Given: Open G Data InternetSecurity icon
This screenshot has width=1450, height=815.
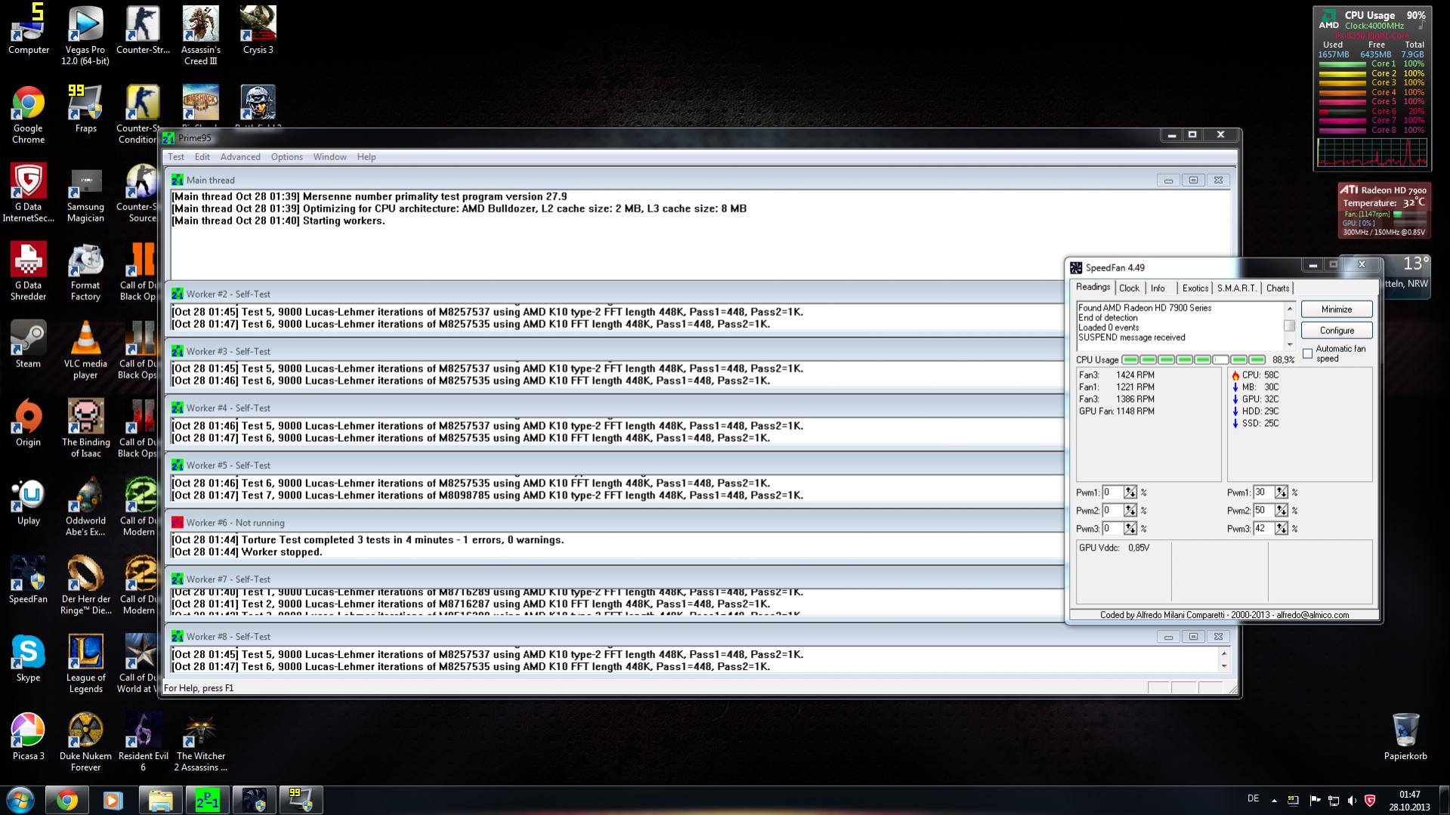Looking at the screenshot, I should pyautogui.click(x=28, y=193).
